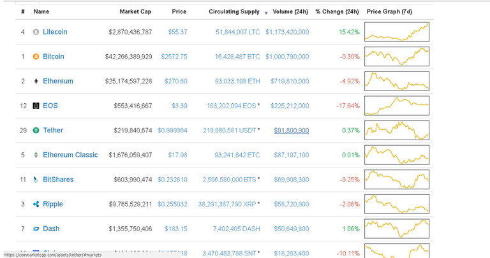Sort table by Price column header

(x=179, y=11)
